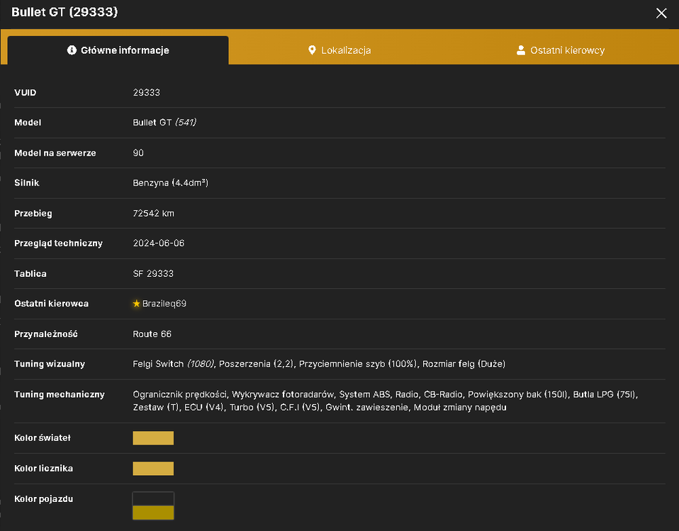Click the affiliation value Route 66

tap(152, 333)
